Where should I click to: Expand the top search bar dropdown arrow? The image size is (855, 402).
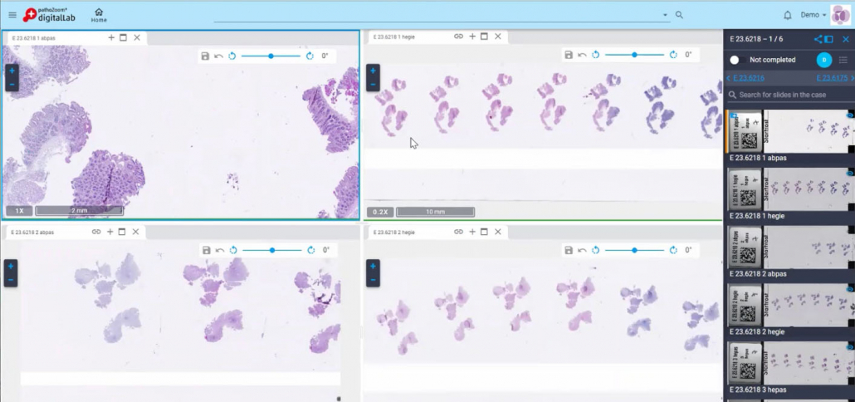665,15
